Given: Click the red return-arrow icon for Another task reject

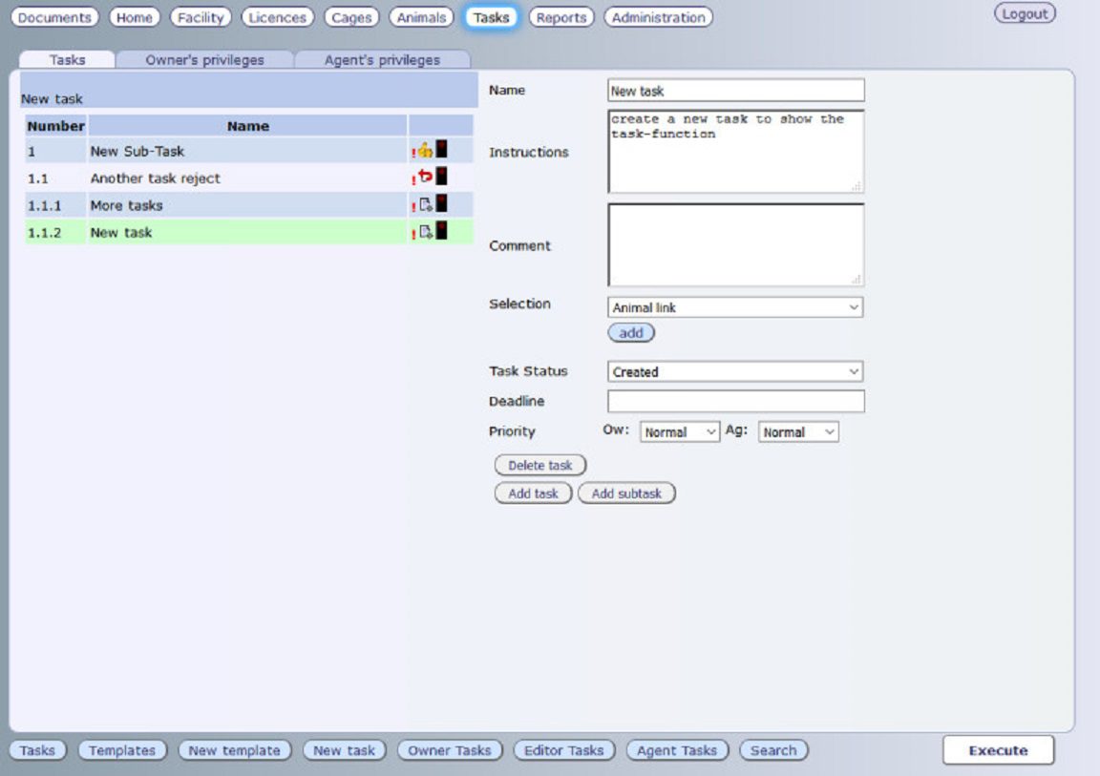Looking at the screenshot, I should coord(425,177).
